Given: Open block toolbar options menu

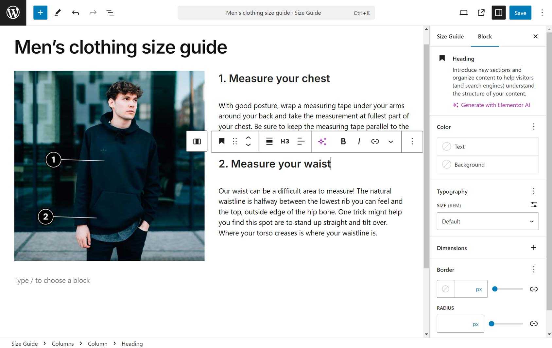Looking at the screenshot, I should pos(412,141).
